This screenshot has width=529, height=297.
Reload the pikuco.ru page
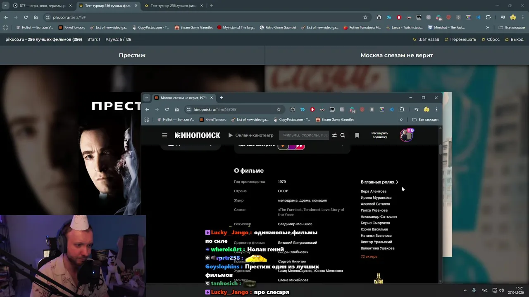click(26, 17)
